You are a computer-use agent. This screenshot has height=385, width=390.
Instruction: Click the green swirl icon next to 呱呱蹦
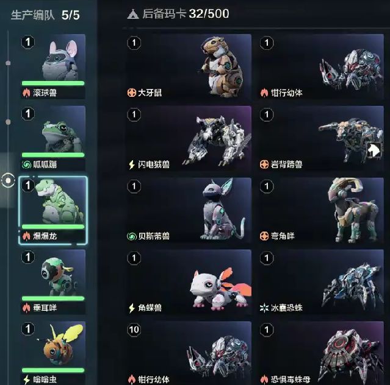click(26, 164)
